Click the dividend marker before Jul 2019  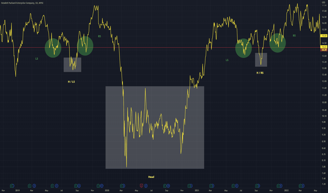(56, 186)
